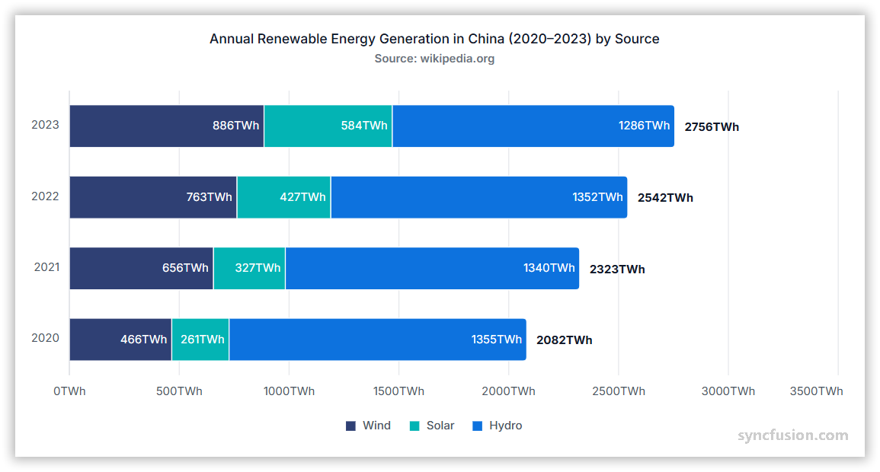Toggle Wind series via legend label
This screenshot has height=472, width=880.
point(376,426)
